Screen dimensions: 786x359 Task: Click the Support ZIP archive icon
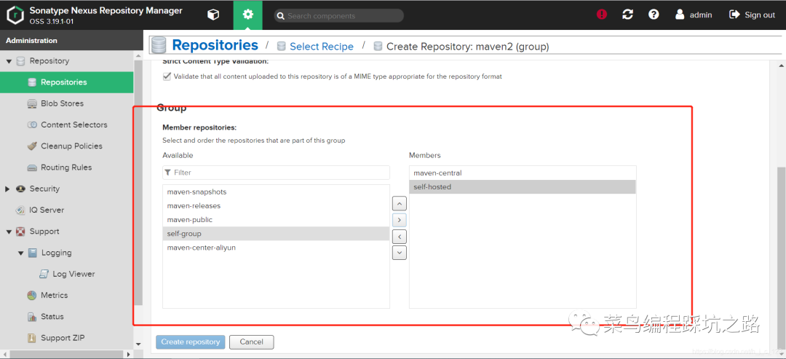point(32,338)
